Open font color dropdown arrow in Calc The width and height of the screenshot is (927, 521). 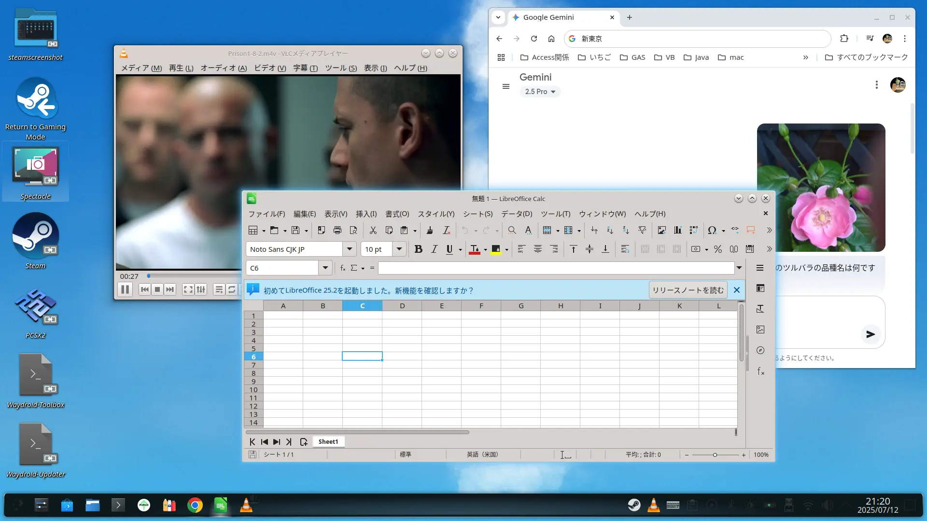(x=485, y=250)
